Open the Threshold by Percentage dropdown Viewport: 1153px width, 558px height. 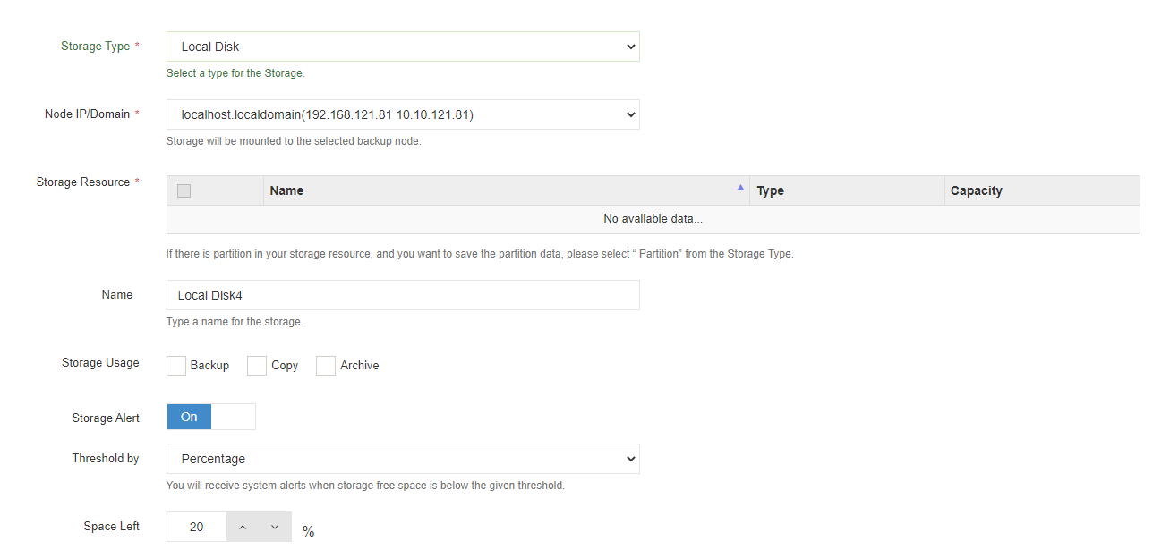(x=403, y=459)
